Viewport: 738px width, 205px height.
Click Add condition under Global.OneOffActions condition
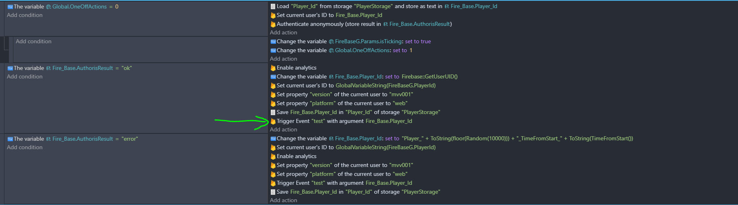pos(25,15)
